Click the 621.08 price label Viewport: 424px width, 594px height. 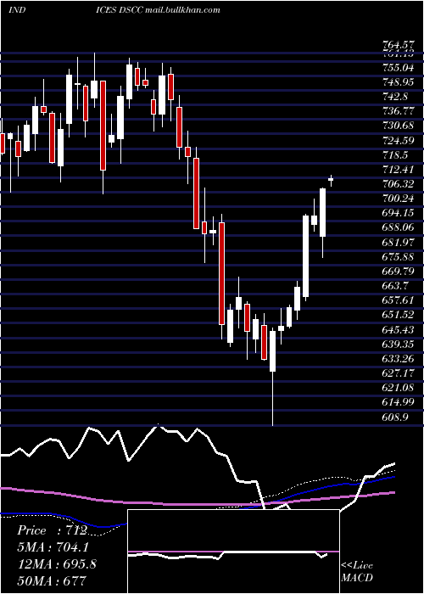click(399, 387)
